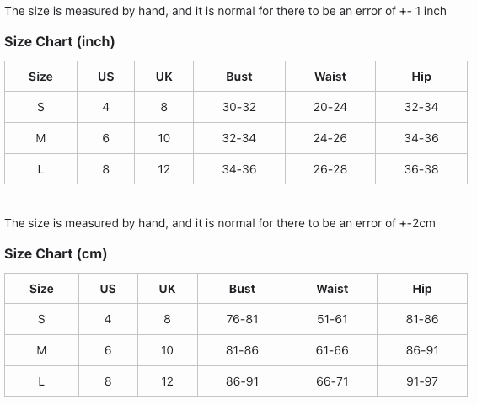Select the UK header in the inch chart
Screen dimensions: 477x405
tap(164, 77)
